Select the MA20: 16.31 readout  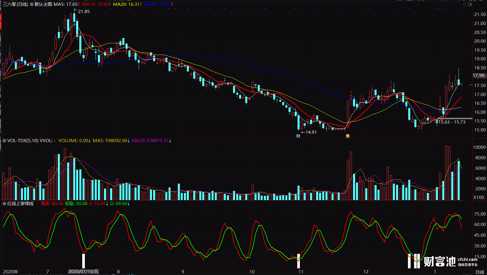128,4
